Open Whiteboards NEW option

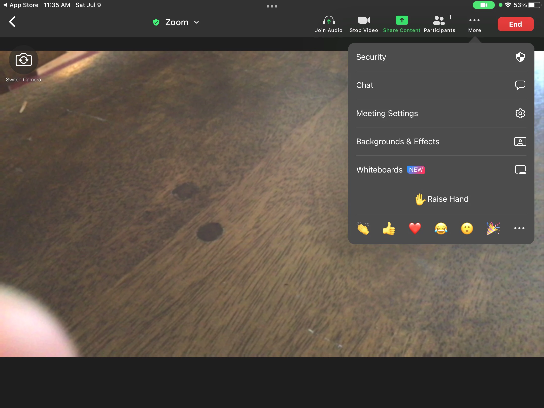coord(441,170)
